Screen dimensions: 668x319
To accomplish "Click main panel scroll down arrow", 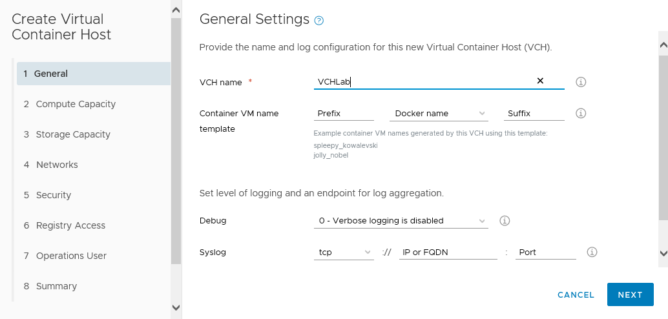I will point(663,253).
